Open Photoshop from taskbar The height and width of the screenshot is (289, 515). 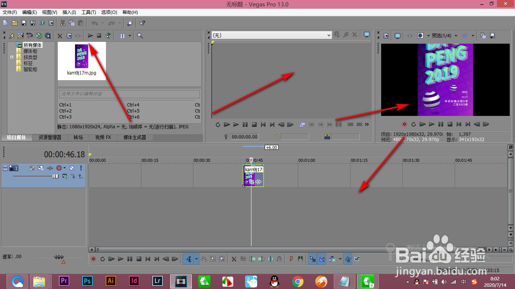87,281
